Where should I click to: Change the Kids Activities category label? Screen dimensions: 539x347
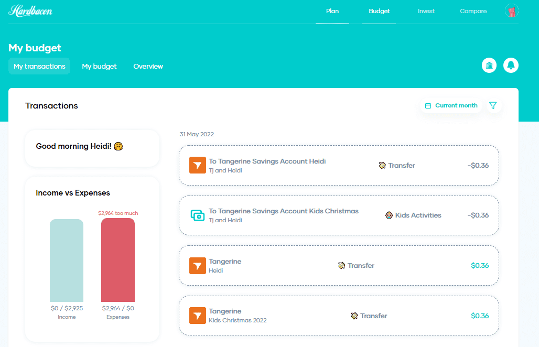pyautogui.click(x=418, y=215)
